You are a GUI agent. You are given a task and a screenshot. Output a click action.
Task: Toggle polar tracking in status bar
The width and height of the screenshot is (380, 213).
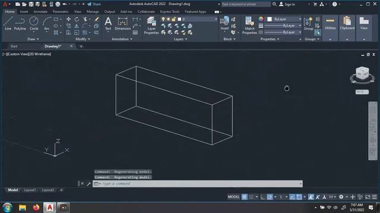tap(270, 197)
